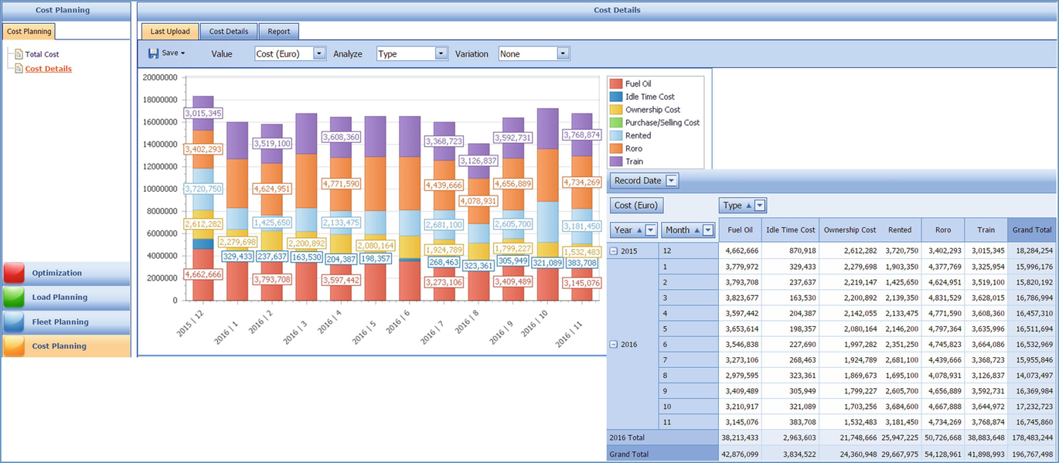This screenshot has width=1059, height=463.
Task: Open the Cost Details link in the tree
Action: coord(48,69)
